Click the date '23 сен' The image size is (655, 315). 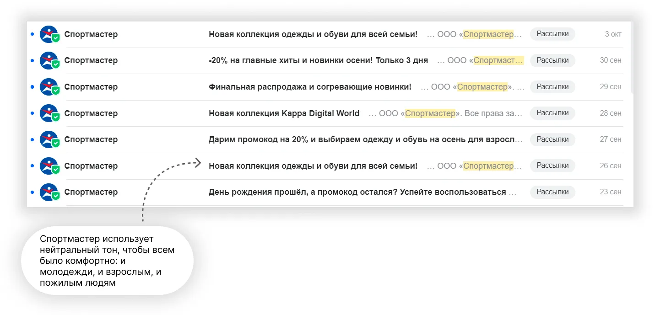(x=611, y=192)
